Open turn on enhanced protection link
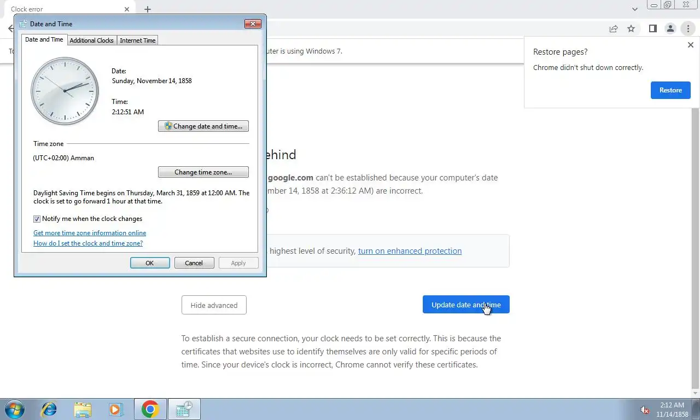The width and height of the screenshot is (700, 420). (x=410, y=251)
